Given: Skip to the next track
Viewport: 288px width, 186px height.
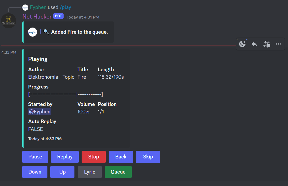Looking at the screenshot, I should point(148,157).
